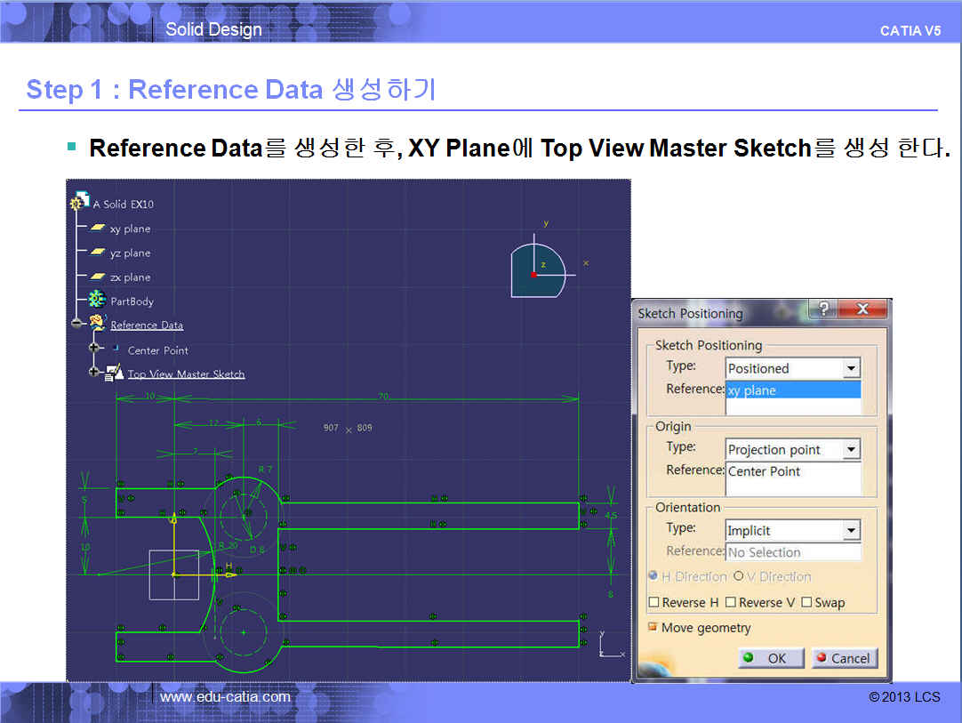This screenshot has height=723, width=962.
Task: Select Top View Master Sketch label
Action: [186, 374]
